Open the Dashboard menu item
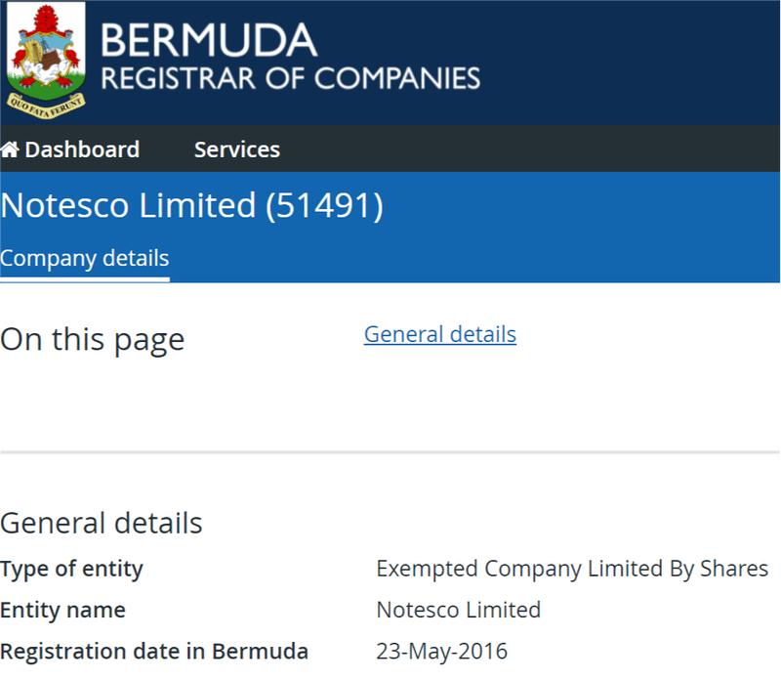This screenshot has width=781, height=680. point(82,149)
